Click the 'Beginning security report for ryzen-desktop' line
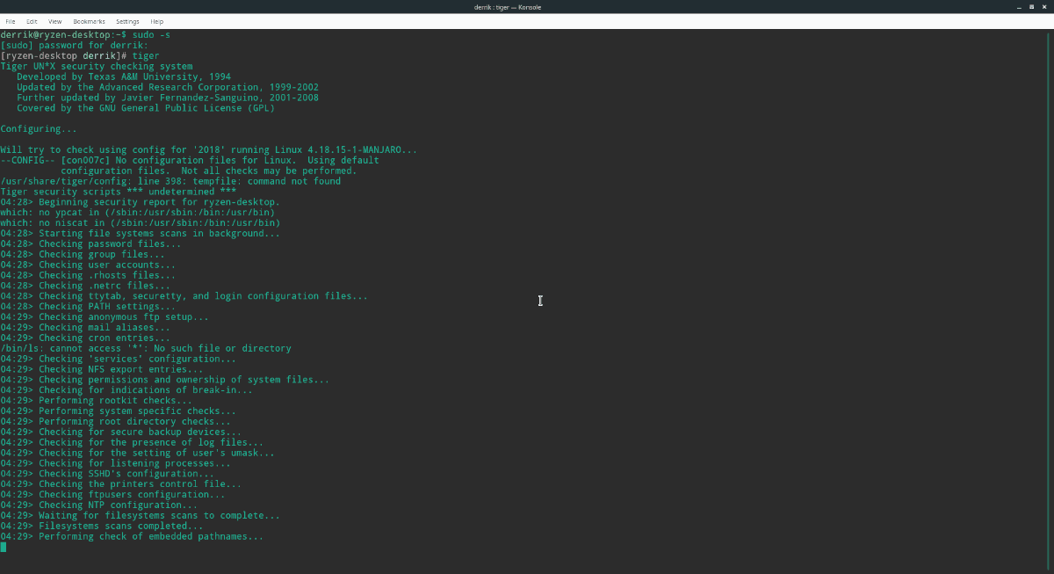Image resolution: width=1054 pixels, height=574 pixels. pyautogui.click(x=141, y=201)
